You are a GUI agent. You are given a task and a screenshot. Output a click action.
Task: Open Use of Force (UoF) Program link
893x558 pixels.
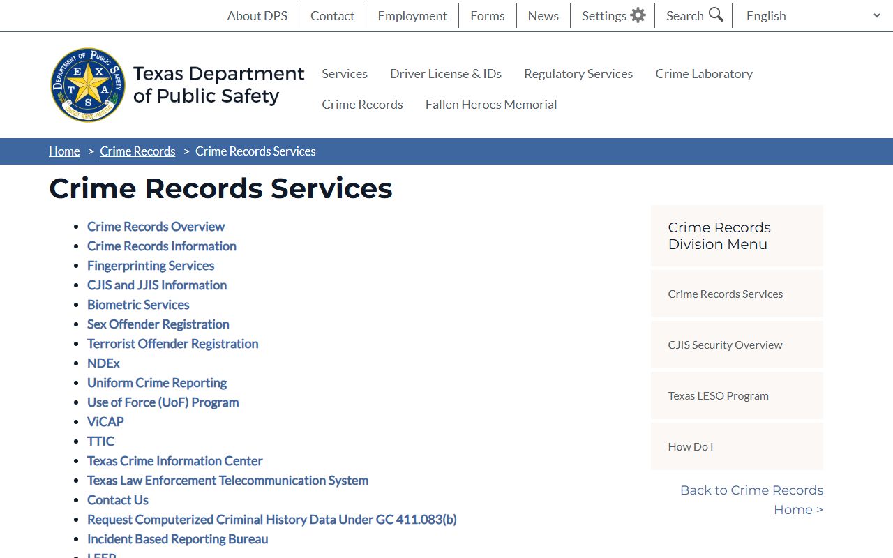pyautogui.click(x=163, y=402)
